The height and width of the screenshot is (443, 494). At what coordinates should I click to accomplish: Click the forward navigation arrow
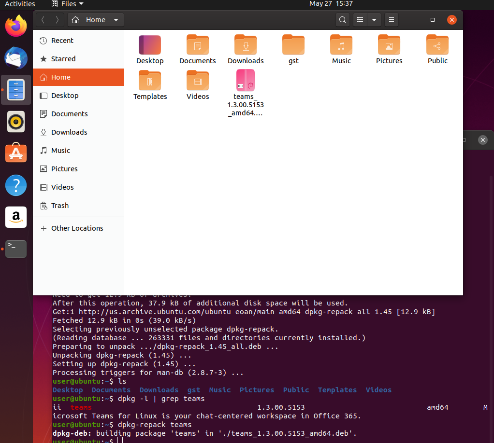pos(57,20)
